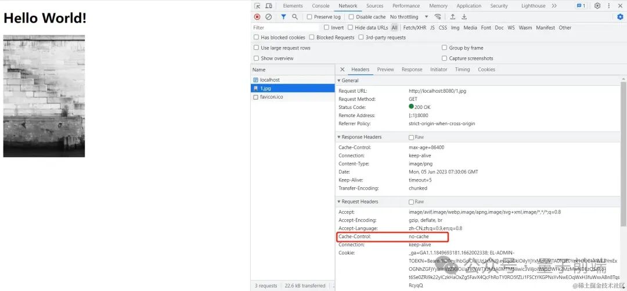Viewport: 627px width, 291px height.
Task: Open the Sources tab
Action: coord(374,6)
